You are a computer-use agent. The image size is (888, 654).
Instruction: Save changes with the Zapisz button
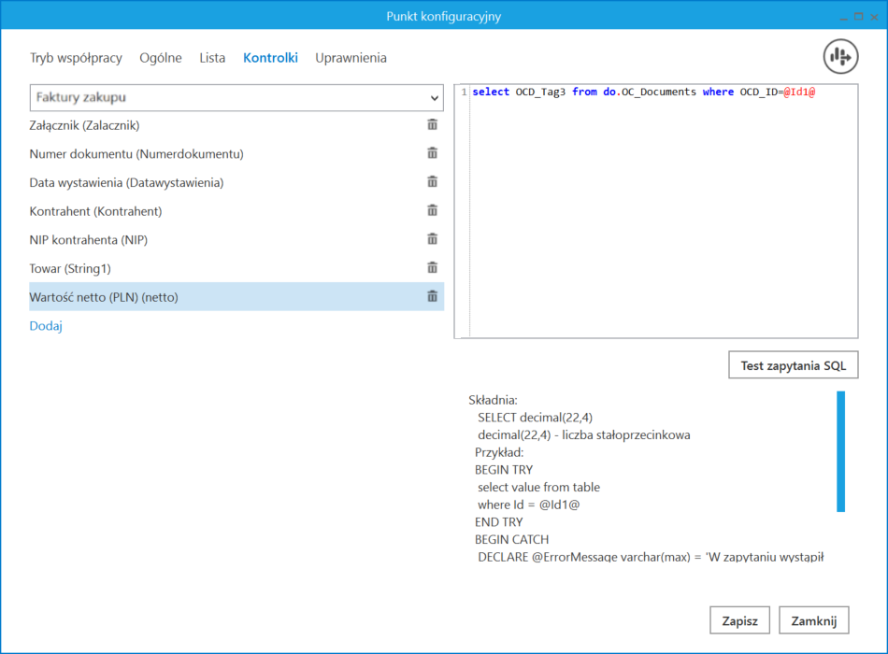click(x=740, y=620)
